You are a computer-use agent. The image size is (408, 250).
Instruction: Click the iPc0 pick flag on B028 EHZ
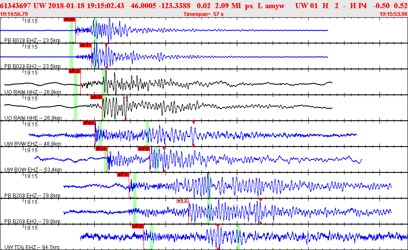69,19
